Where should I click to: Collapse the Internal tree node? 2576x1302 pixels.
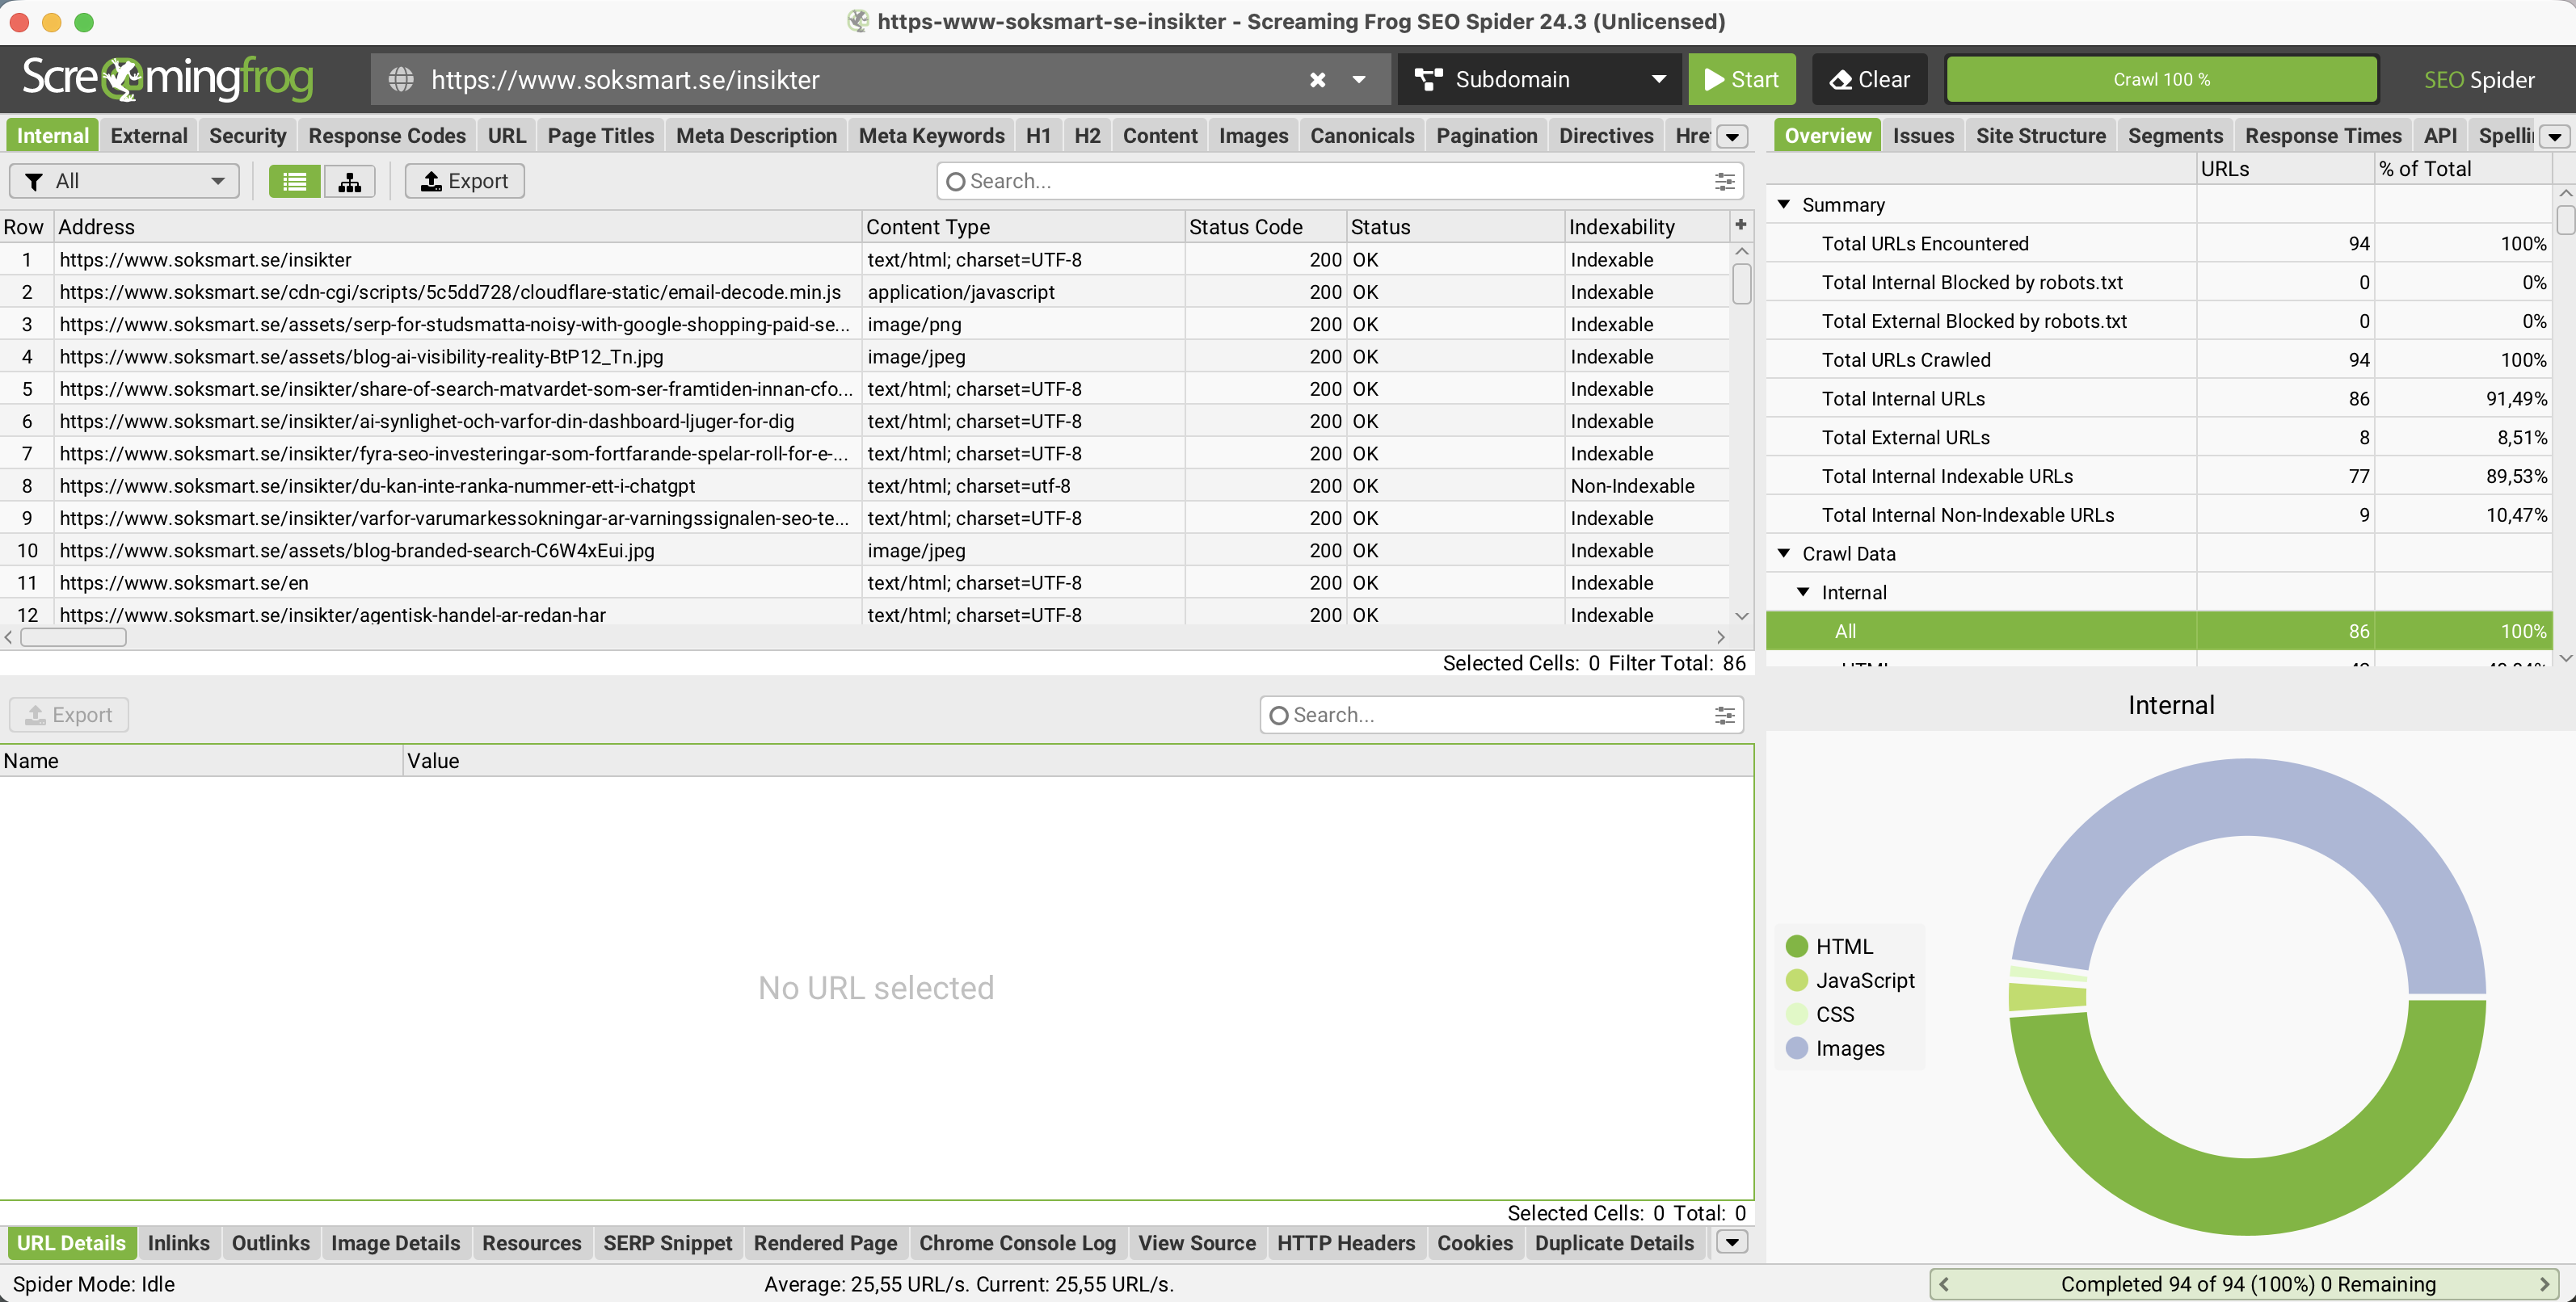(1803, 593)
